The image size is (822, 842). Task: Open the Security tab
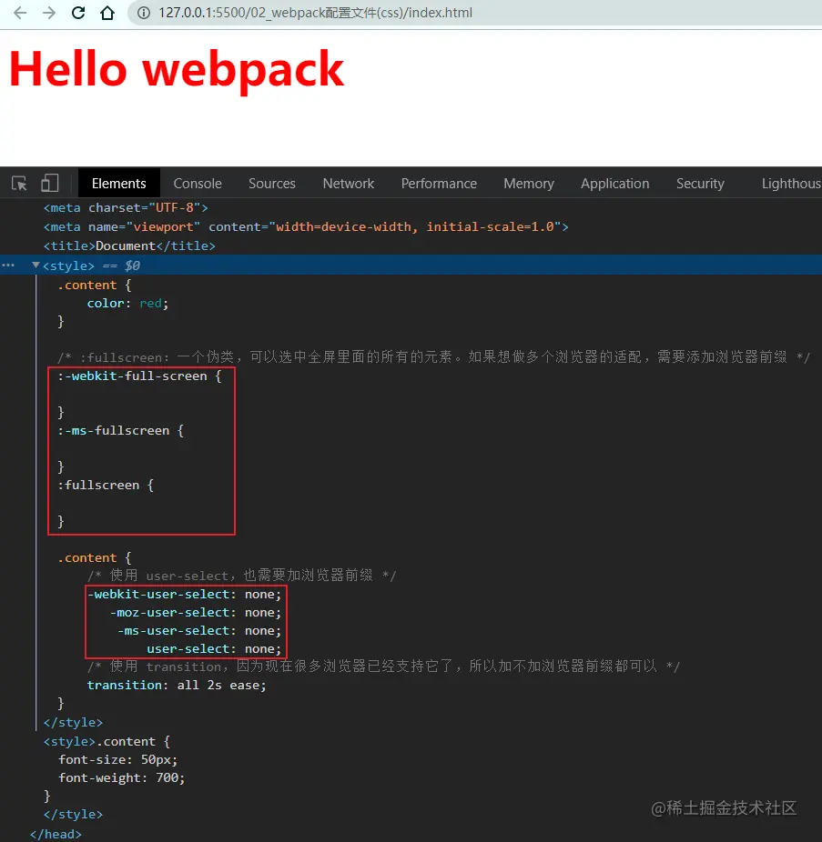700,183
